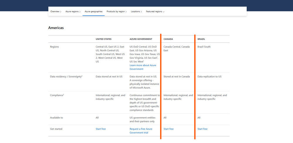
Task: Click the Stored at rest in Canada cell
Action: click(x=177, y=77)
